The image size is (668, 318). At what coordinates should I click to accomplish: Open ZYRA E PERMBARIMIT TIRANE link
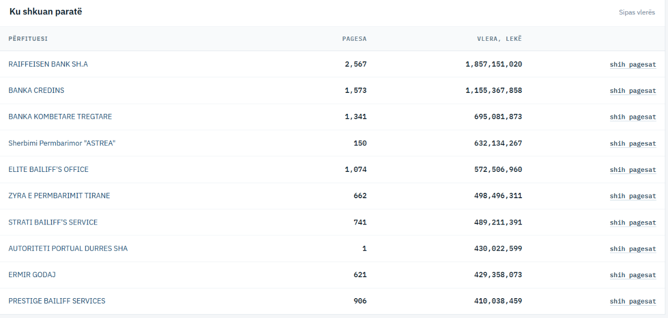pyautogui.click(x=59, y=196)
